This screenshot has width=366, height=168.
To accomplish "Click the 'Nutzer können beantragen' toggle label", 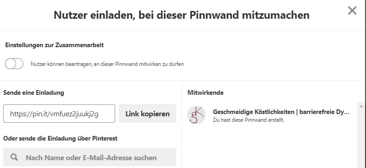I will (107, 64).
